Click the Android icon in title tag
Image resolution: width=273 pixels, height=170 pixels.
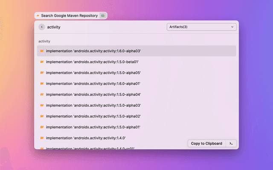point(102,15)
